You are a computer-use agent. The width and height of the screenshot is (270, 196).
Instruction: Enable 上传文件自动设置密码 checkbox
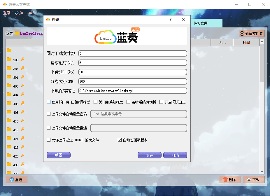(49, 114)
